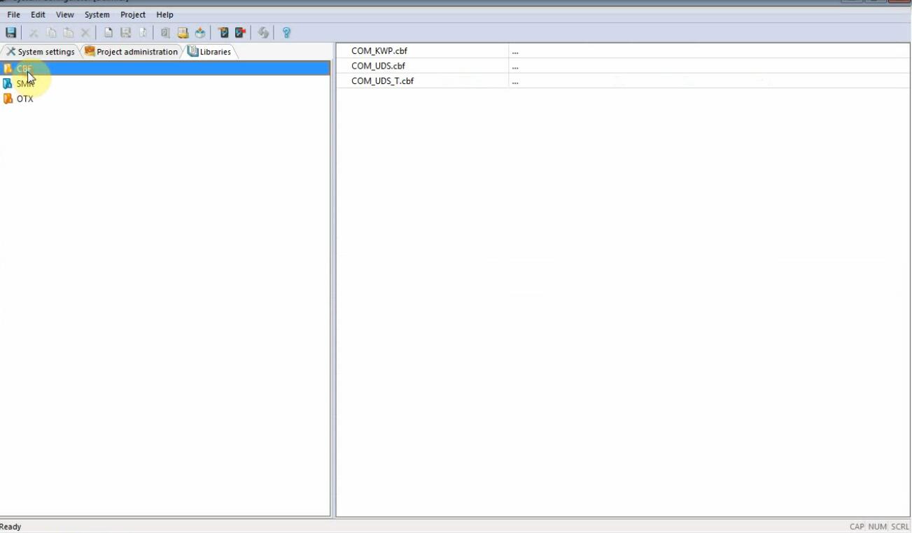
Task: Click the blue bowl with arrow icon
Action: (200, 33)
